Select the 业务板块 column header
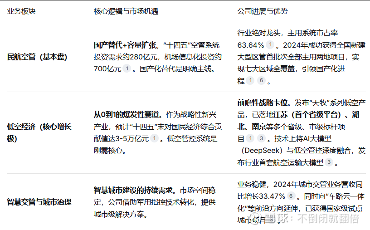Image resolution: width=370 pixels, height=230 pixels. [21, 11]
